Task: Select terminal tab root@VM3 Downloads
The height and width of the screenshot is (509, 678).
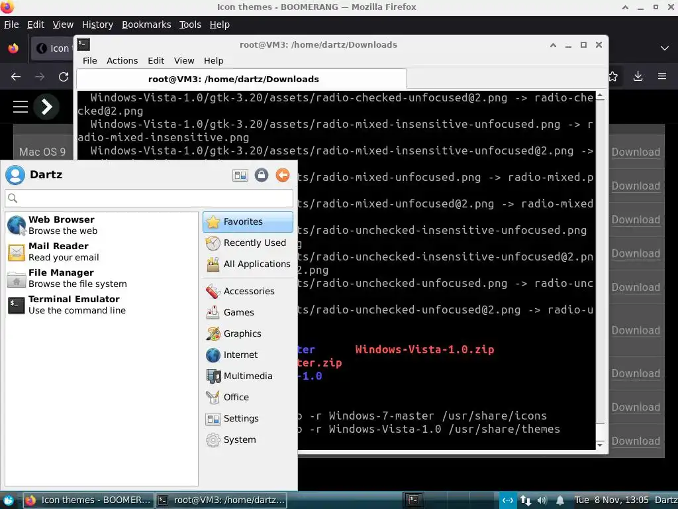Action: coord(242,80)
